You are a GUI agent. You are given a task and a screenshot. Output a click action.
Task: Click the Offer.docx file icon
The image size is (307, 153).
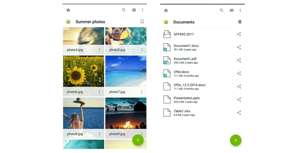tap(167, 74)
